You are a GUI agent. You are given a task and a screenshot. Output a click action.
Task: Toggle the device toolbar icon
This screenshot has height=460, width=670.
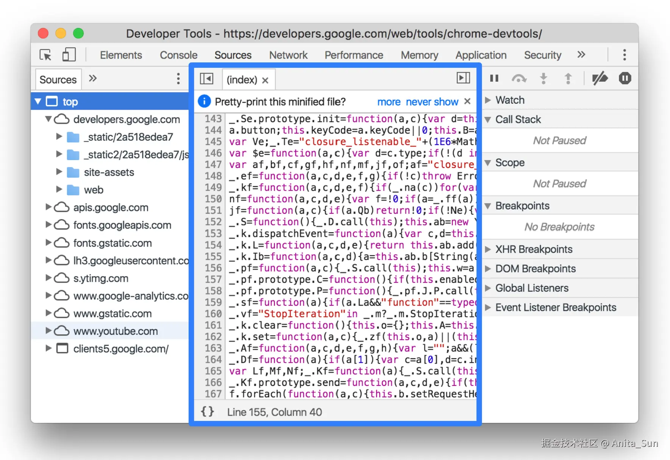pos(69,55)
